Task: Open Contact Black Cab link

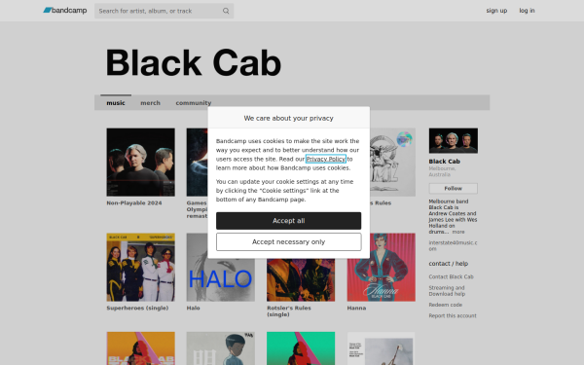Action: (x=451, y=276)
